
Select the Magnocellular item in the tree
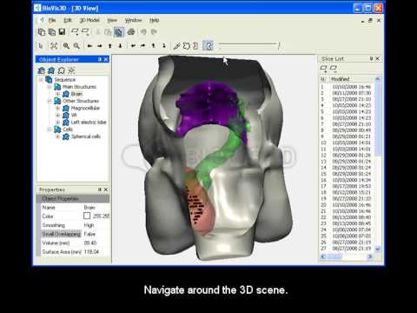85,108
